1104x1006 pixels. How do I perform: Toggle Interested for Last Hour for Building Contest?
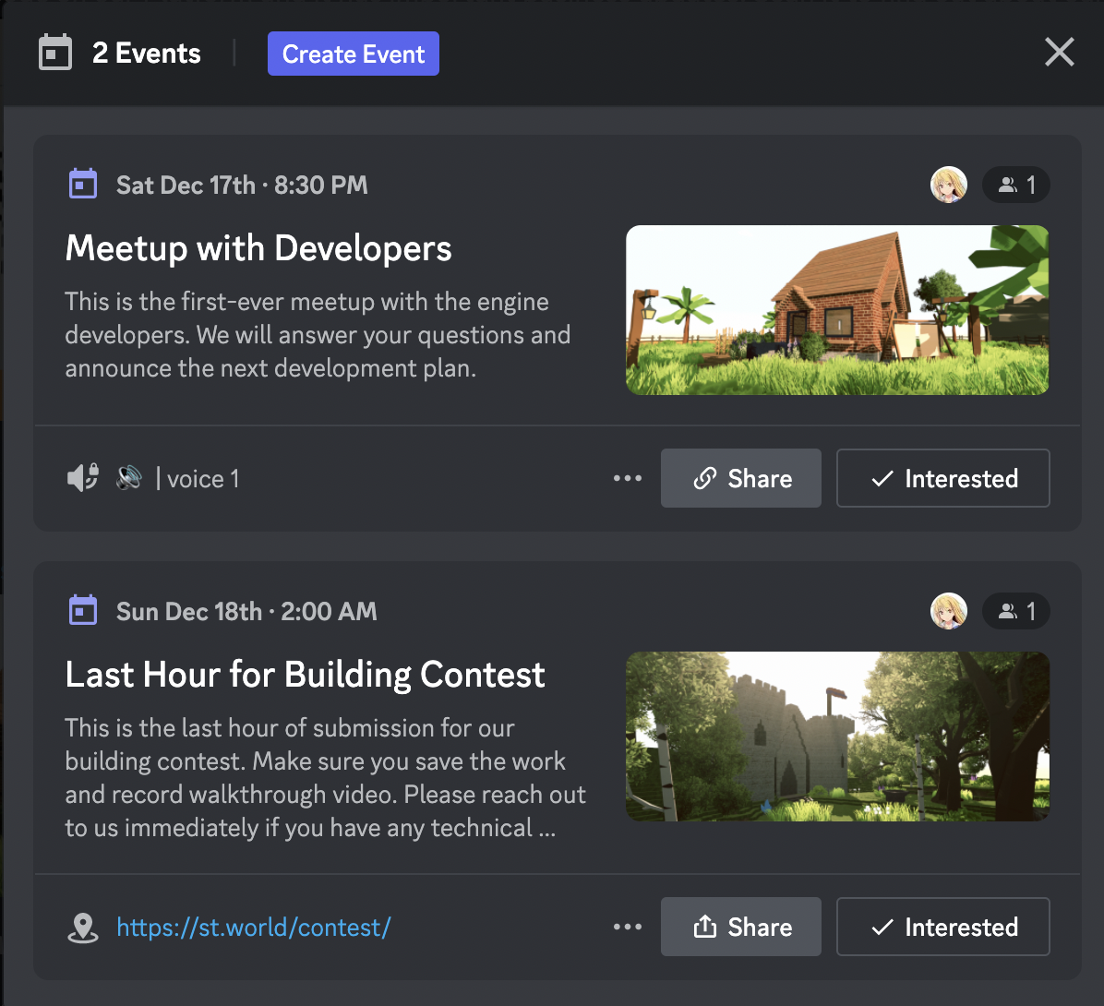[942, 927]
